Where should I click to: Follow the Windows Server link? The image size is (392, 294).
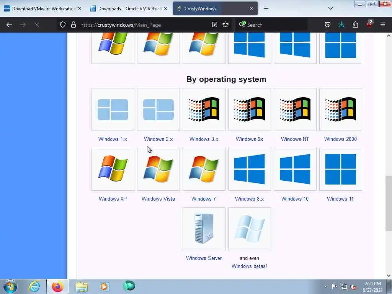(x=204, y=258)
